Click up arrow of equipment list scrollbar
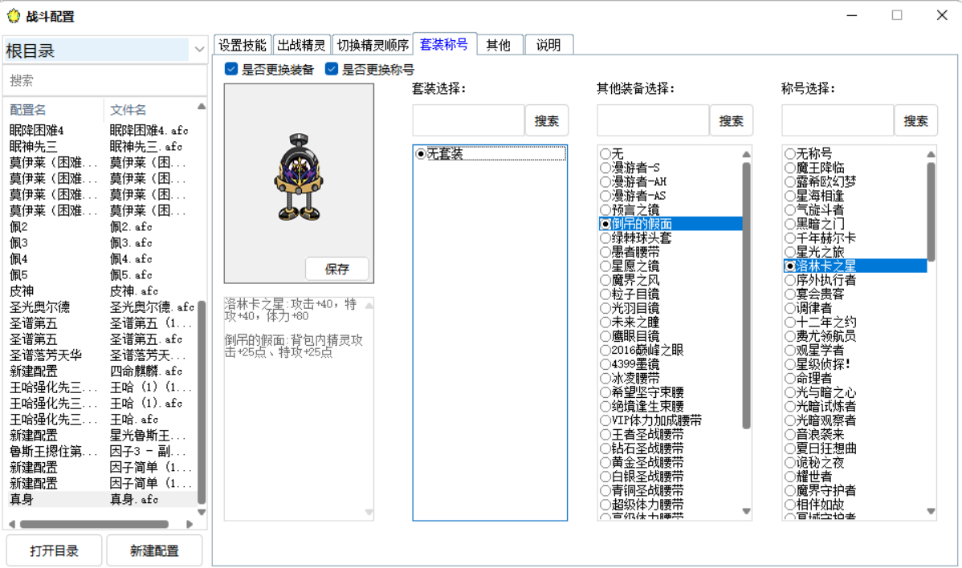This screenshot has height=568, width=962. (x=746, y=154)
